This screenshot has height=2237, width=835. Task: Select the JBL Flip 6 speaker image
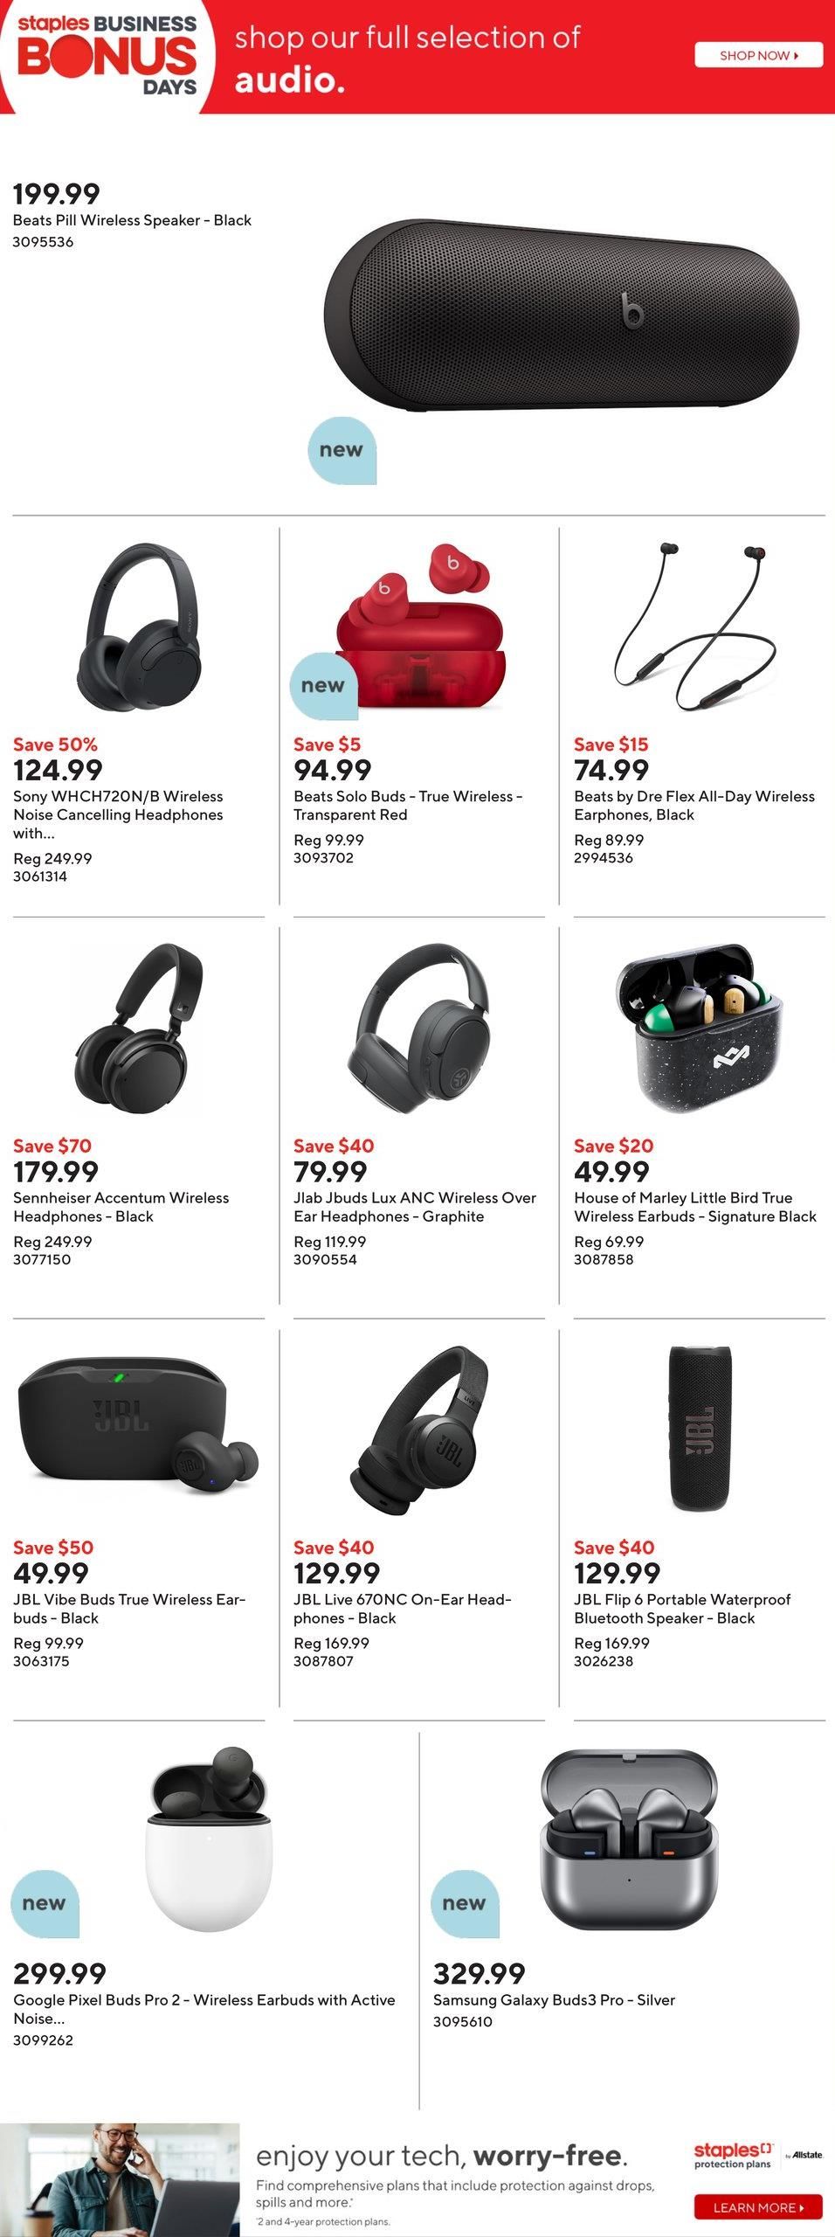click(700, 1428)
